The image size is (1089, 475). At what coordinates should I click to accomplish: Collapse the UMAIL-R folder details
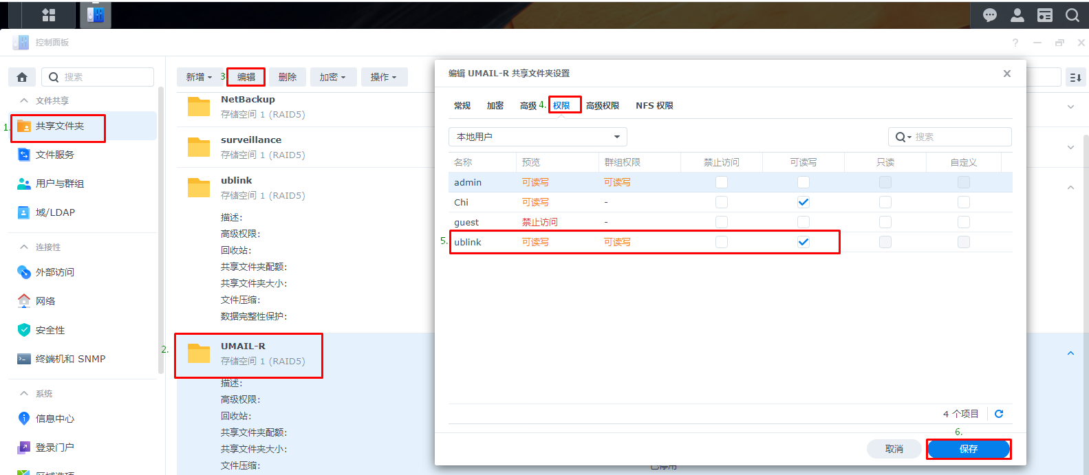1070,353
